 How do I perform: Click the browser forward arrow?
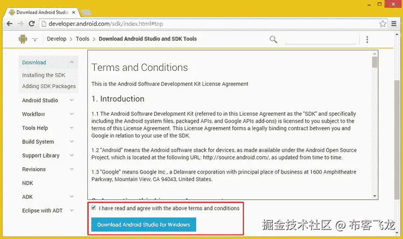tap(21, 24)
